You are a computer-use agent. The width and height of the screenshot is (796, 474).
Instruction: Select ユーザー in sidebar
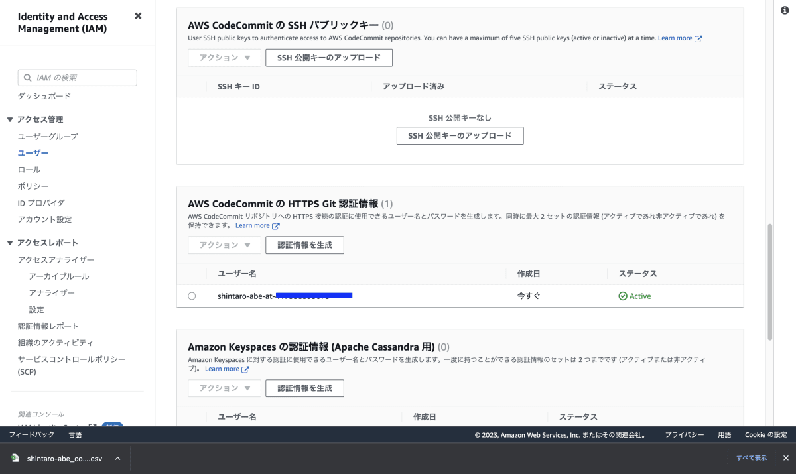pos(33,153)
